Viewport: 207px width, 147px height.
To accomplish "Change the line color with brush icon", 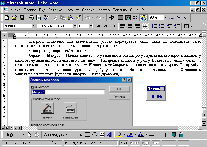I will click(130, 135).
